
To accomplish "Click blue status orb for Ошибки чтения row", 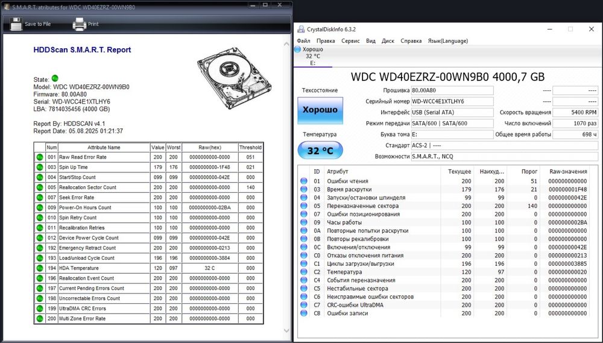I will pos(304,181).
